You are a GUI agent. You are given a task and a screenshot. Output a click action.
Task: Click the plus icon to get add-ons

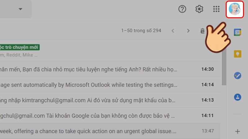237,131
